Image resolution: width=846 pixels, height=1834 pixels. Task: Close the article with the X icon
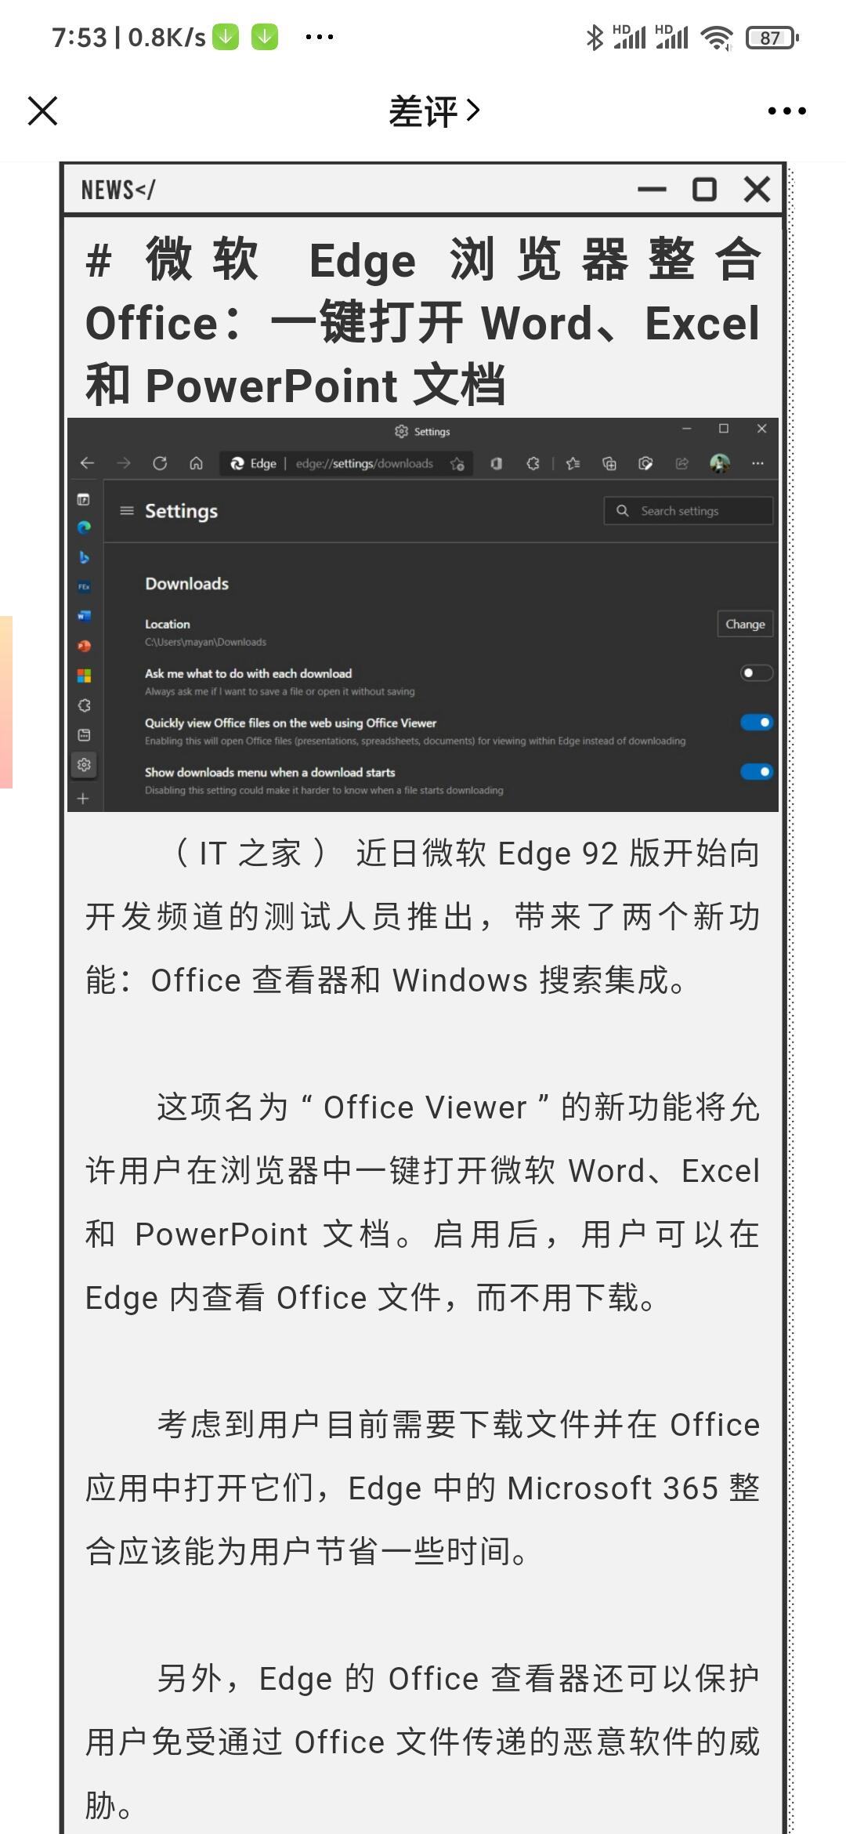pyautogui.click(x=42, y=111)
